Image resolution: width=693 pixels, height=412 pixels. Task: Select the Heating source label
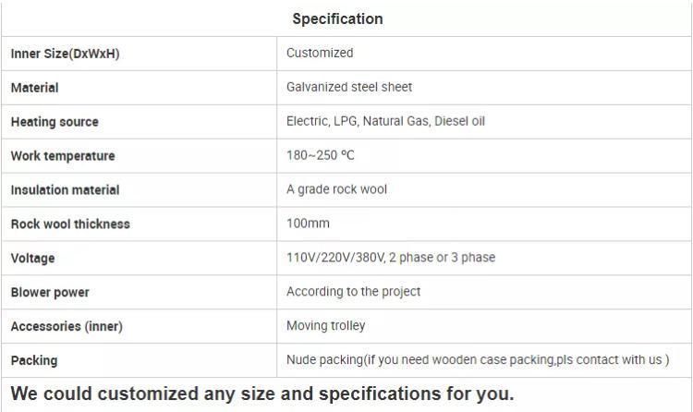coord(55,122)
